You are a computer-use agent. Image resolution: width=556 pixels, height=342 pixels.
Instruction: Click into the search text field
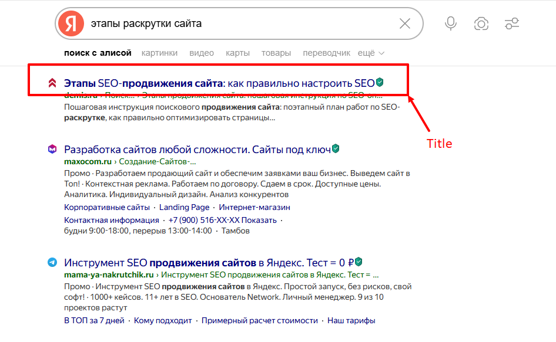(x=235, y=24)
